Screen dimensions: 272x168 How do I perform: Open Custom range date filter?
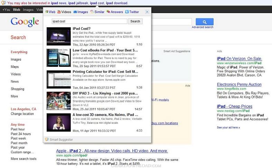[22, 152]
